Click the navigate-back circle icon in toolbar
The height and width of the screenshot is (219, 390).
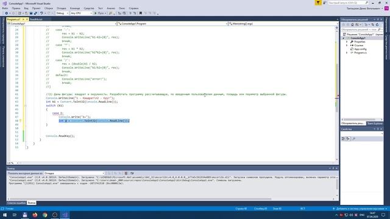click(7, 13)
